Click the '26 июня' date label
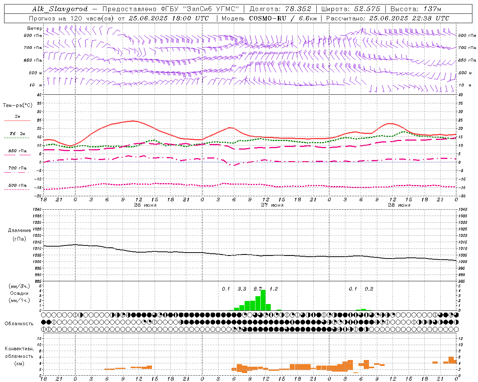 [x=145, y=205]
